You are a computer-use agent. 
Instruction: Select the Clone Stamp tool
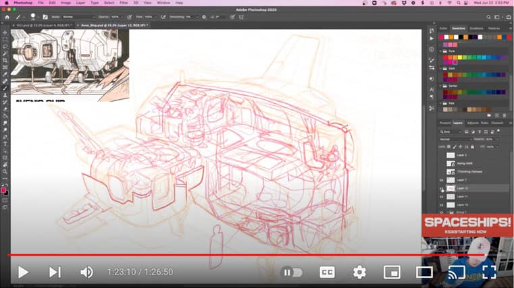click(5, 95)
